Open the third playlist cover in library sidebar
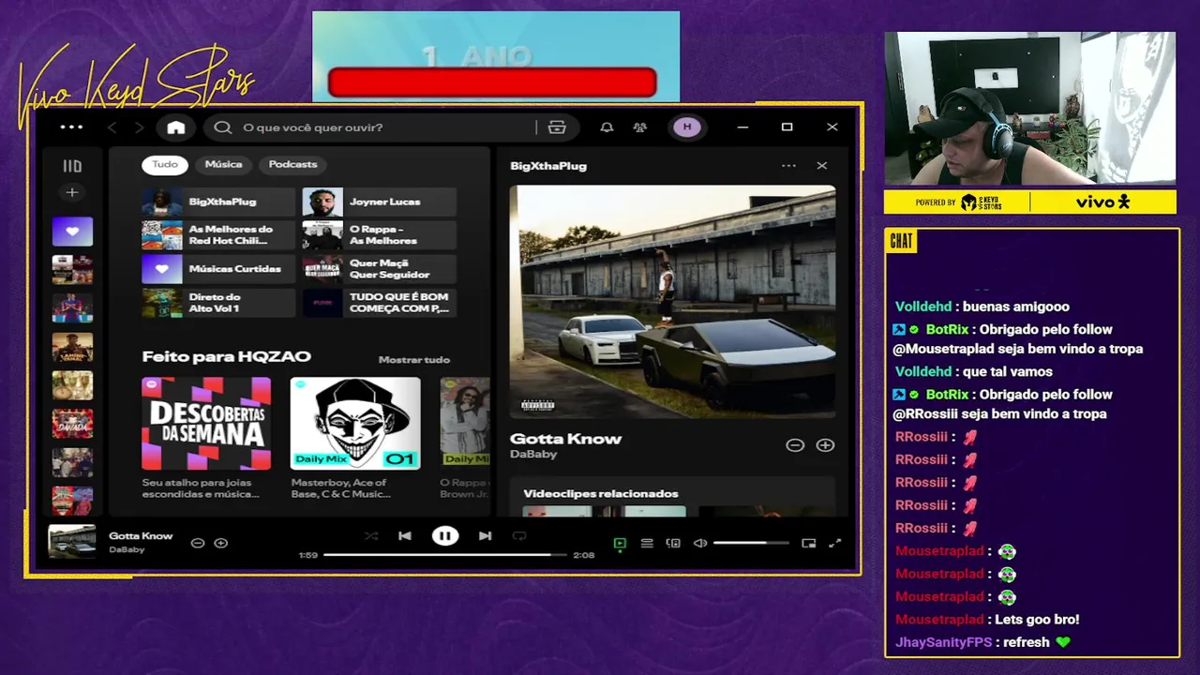Screen dimensions: 1200x675 pyautogui.click(x=72, y=307)
